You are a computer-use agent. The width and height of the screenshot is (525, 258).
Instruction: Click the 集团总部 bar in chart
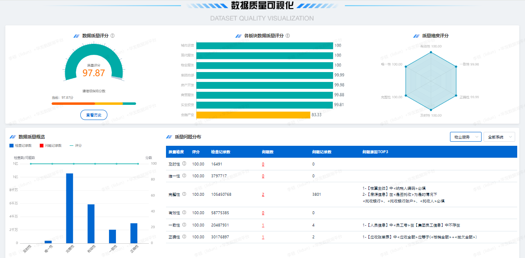coord(265,75)
